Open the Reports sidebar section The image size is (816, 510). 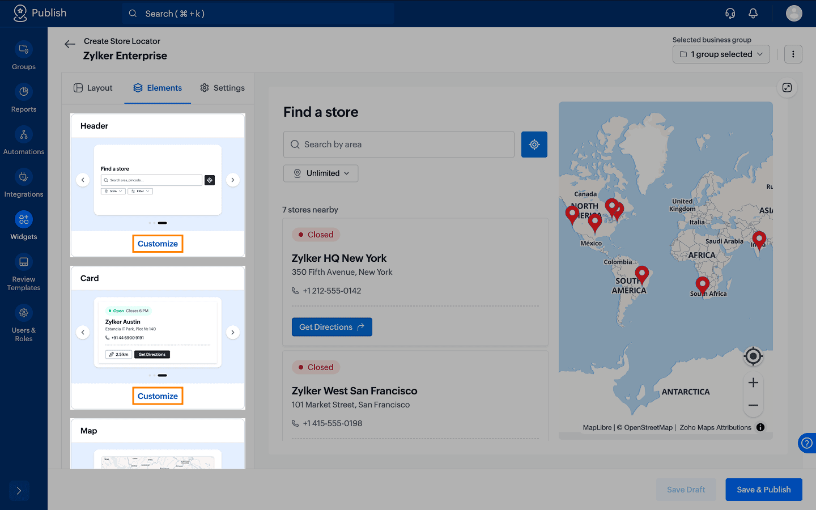click(24, 99)
